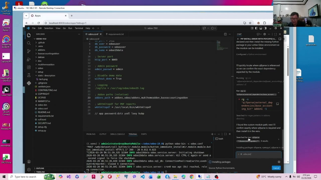Open the Python icon in activity bar
The image size is (321, 180).
pyautogui.click(x=29, y=83)
